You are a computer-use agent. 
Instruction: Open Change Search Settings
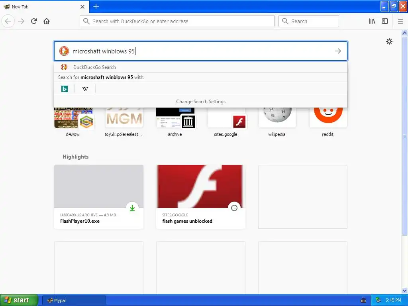pos(201,102)
